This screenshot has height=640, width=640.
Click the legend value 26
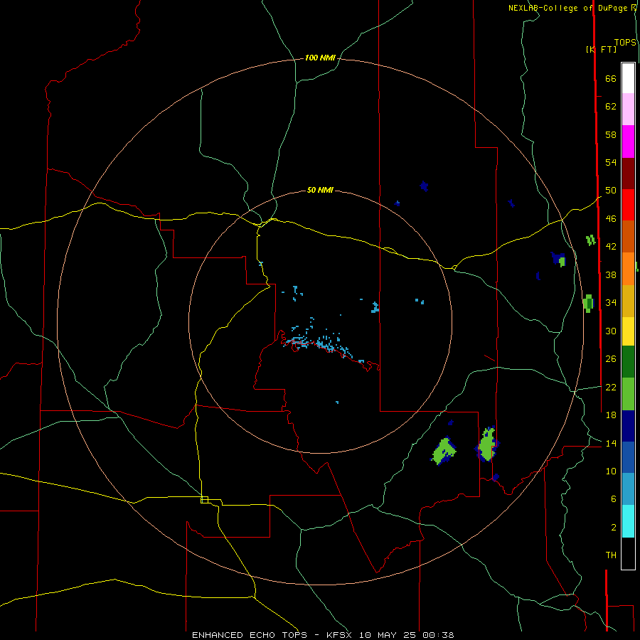pos(611,359)
